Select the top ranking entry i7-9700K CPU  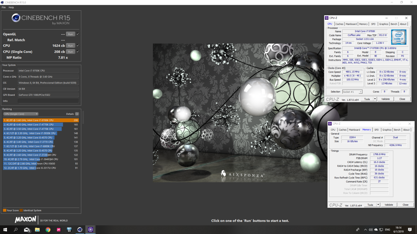tap(41, 120)
